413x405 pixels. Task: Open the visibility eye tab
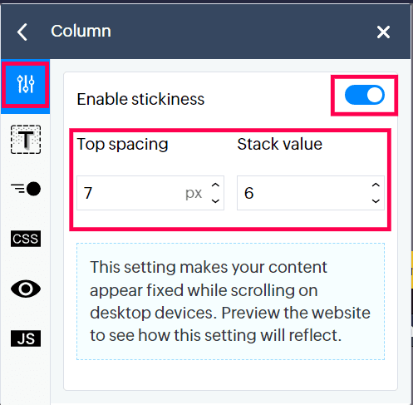coord(26,289)
